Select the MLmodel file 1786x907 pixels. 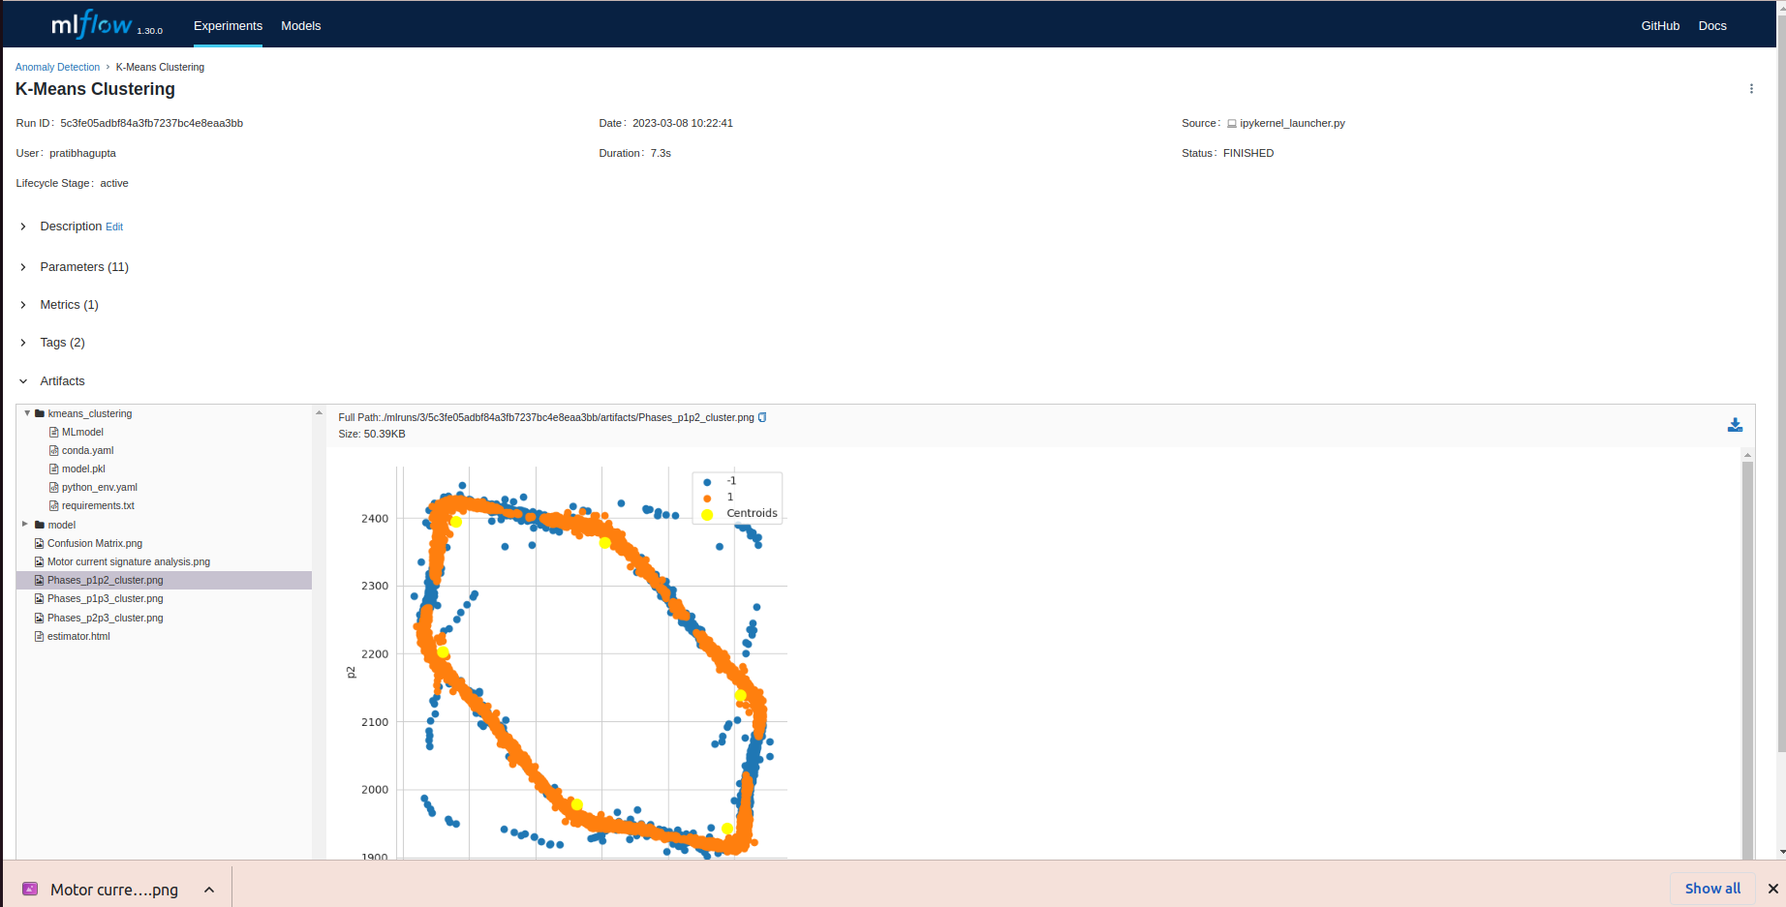pyautogui.click(x=82, y=432)
